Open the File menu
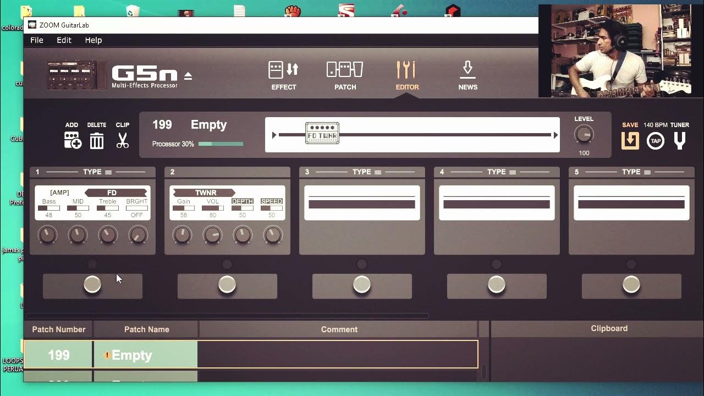The height and width of the screenshot is (396, 704). [37, 40]
